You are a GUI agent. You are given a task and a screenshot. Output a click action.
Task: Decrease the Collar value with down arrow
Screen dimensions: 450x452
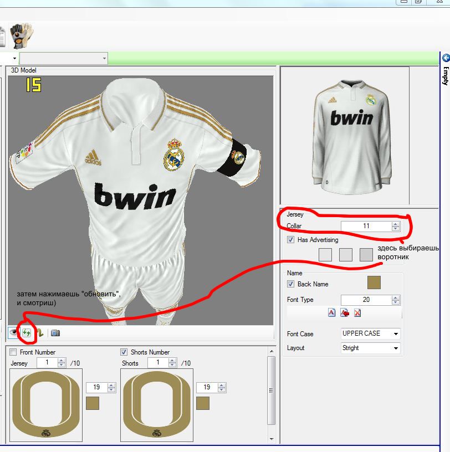tap(396, 229)
